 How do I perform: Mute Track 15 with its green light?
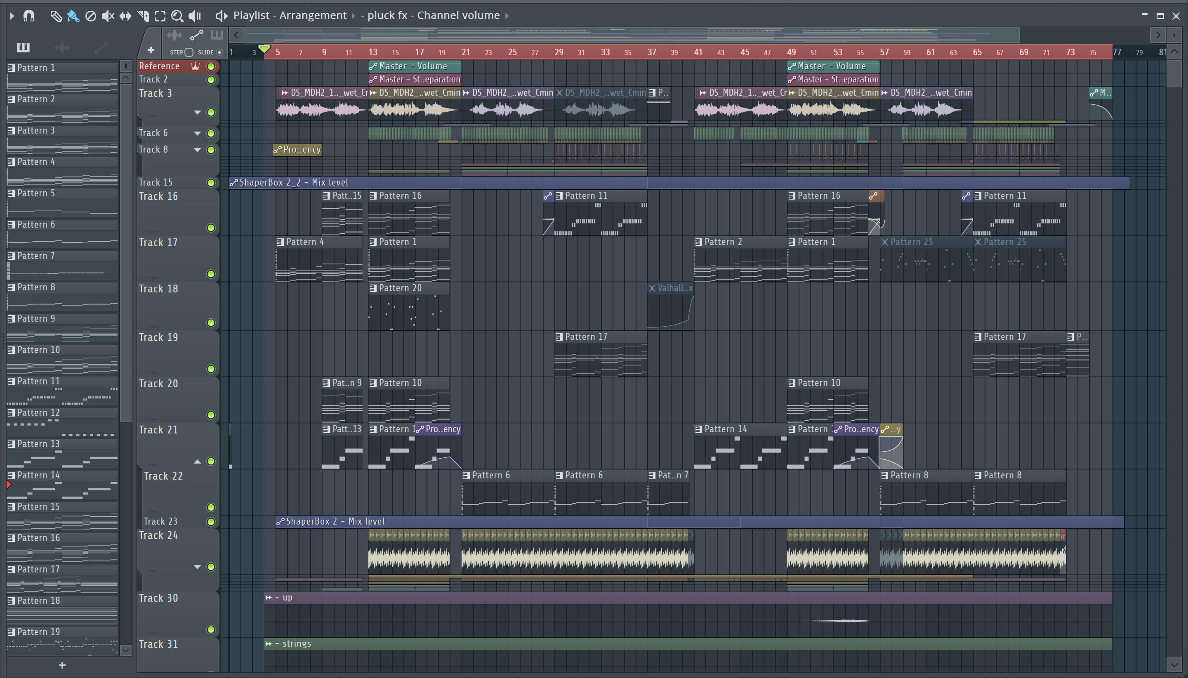[x=211, y=183]
